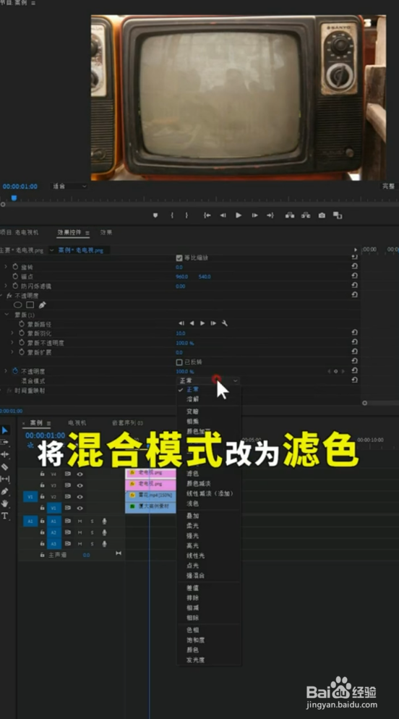Expand the 旋转 property

(6, 267)
